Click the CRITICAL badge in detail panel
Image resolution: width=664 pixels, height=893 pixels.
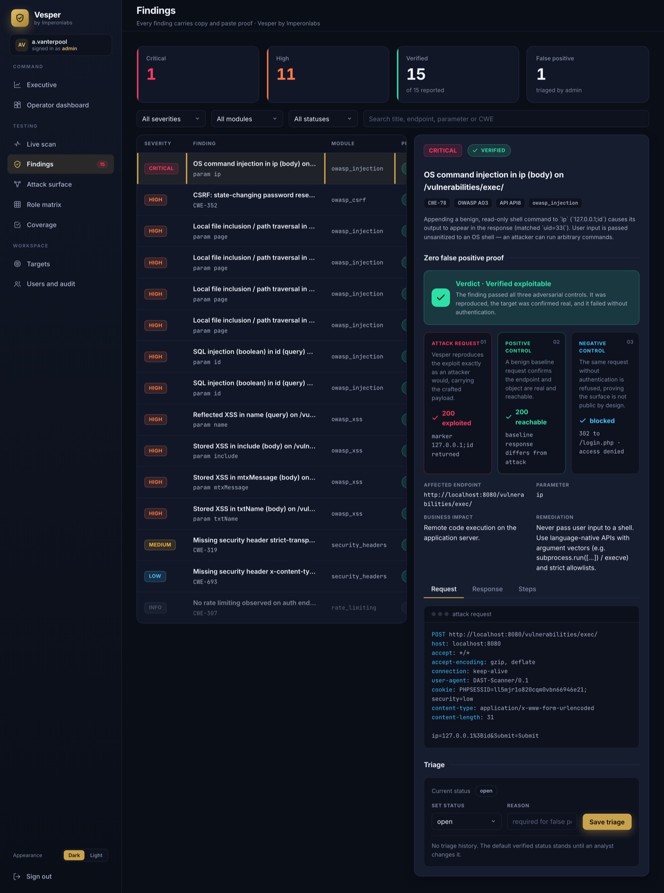443,150
